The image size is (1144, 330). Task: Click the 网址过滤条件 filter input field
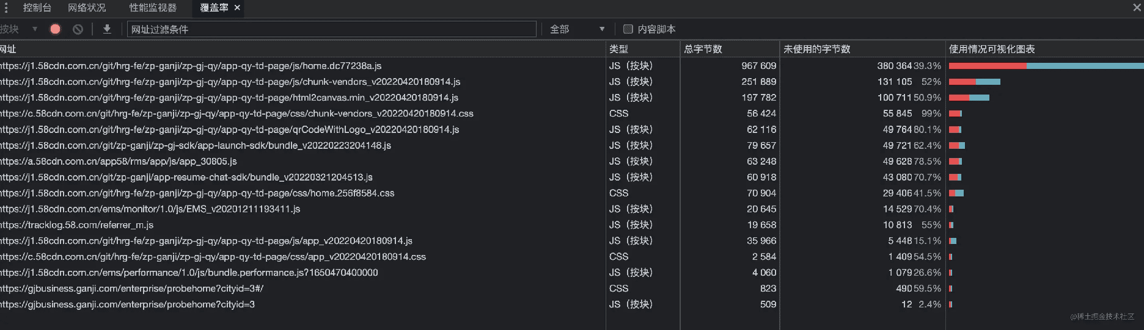tap(331, 29)
